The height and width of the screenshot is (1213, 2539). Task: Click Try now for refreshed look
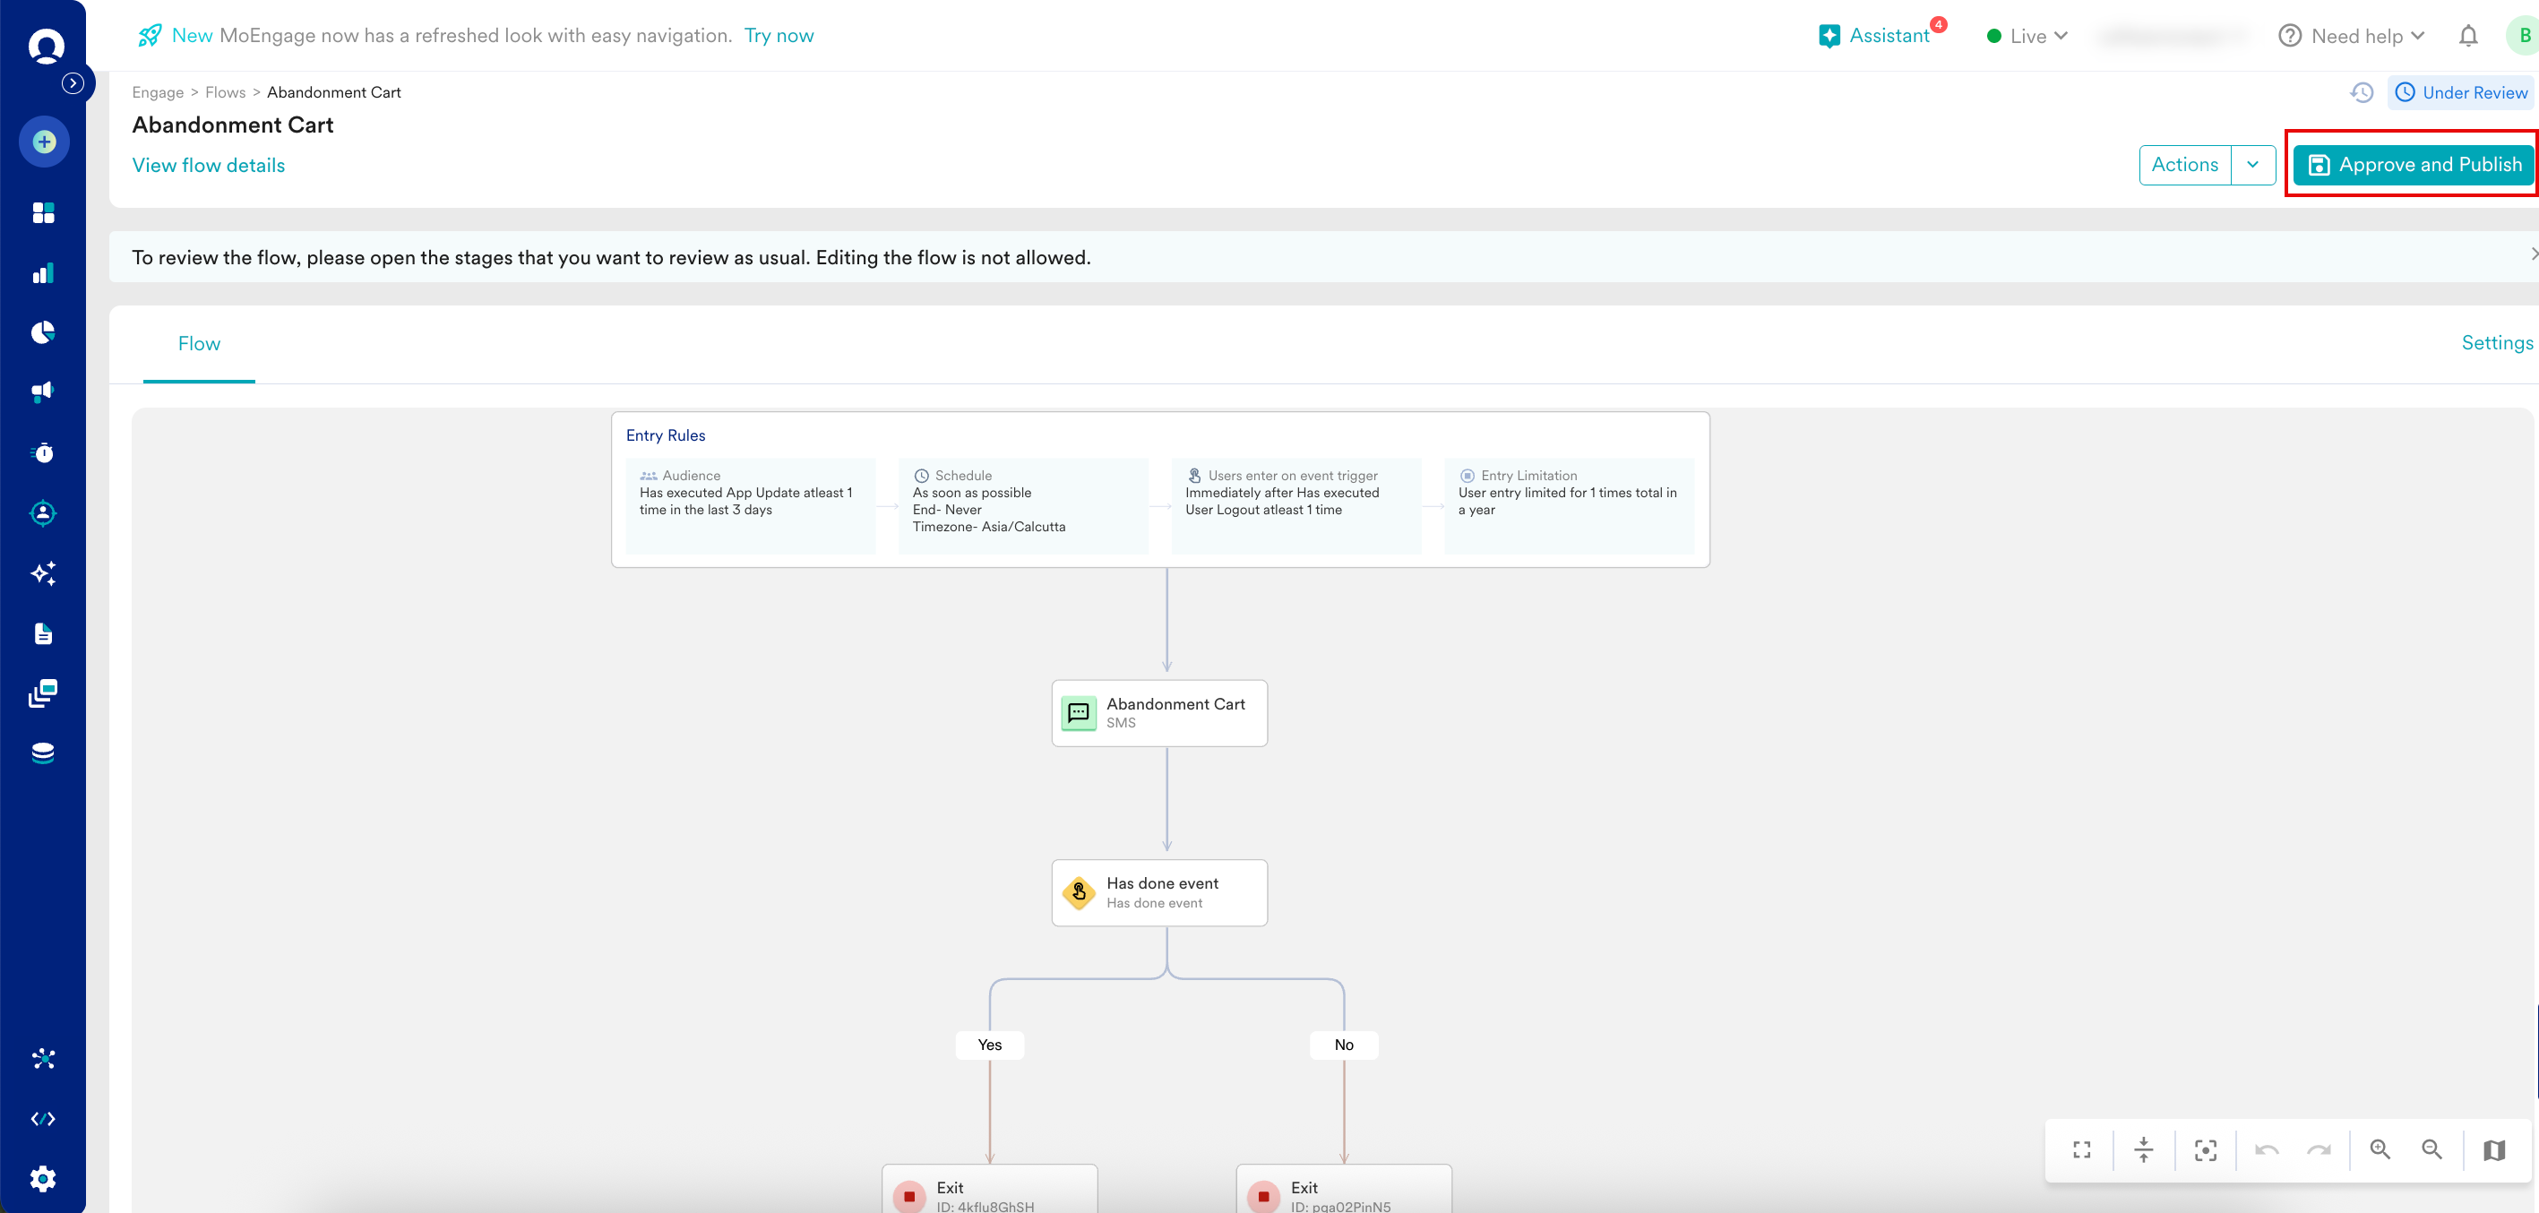779,36
